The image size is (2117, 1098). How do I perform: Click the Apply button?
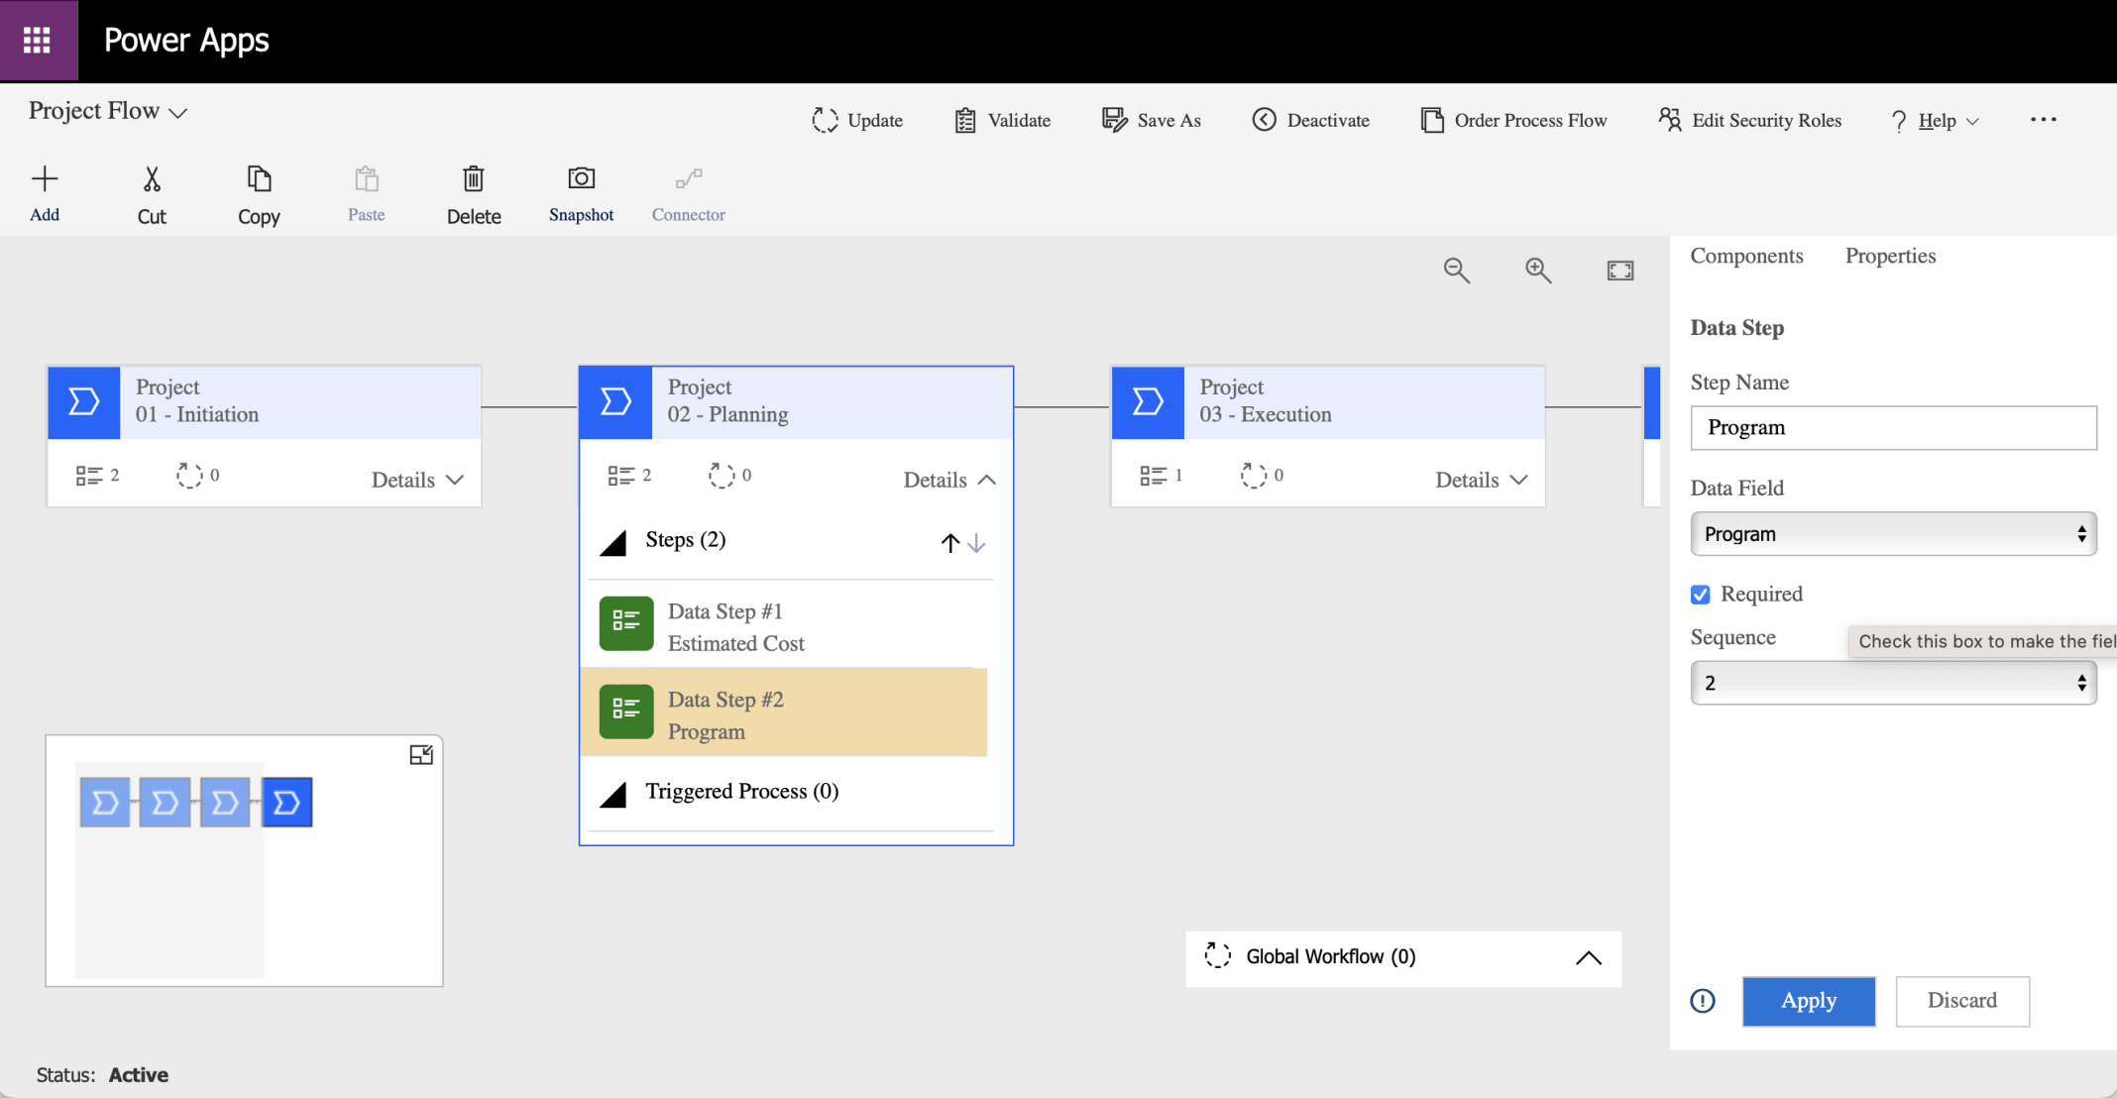coord(1808,1001)
